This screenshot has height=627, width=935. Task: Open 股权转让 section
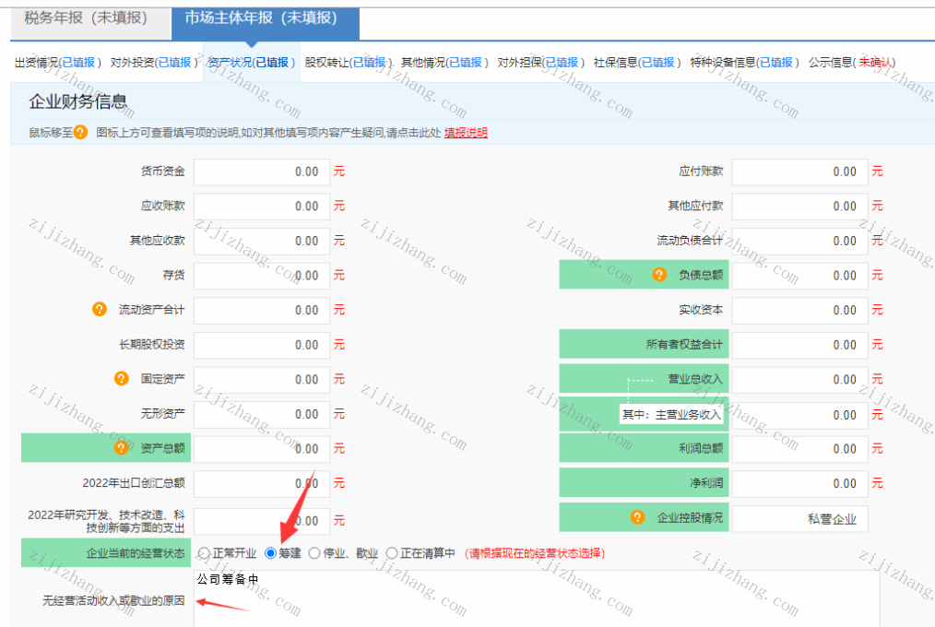tap(349, 63)
